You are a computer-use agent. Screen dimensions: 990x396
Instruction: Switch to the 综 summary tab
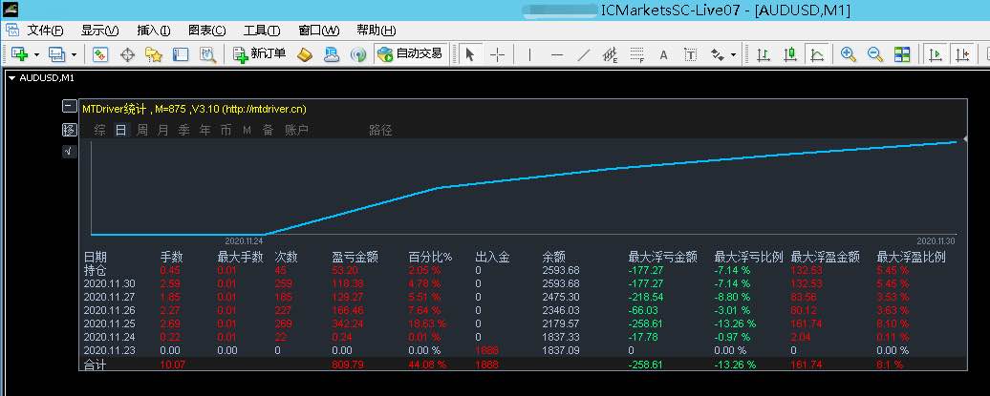pyautogui.click(x=99, y=131)
